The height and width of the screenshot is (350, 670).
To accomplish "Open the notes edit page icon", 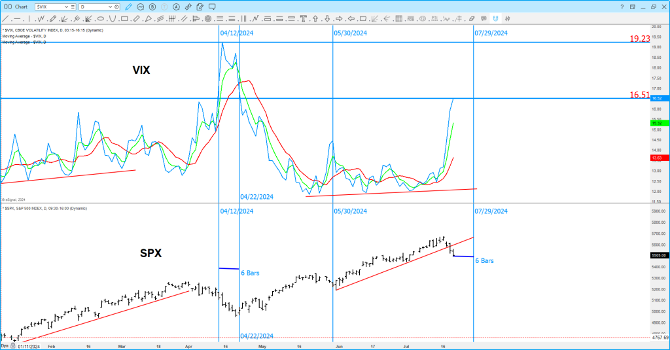I will pos(200,7).
